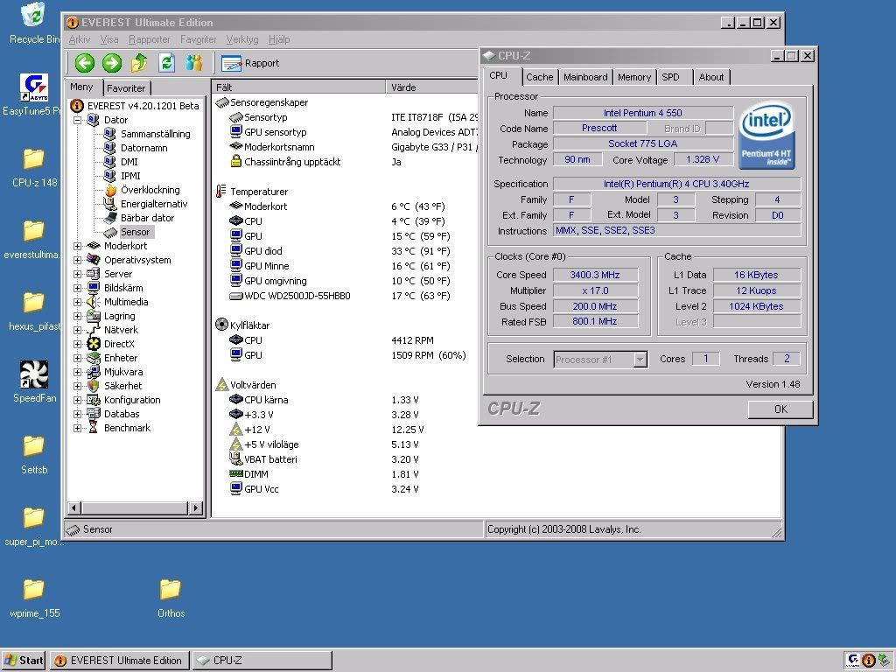Screen dimensions: 896x672
Task: Click the tree panel horizontal scrollbar right arrow
Action: [x=196, y=507]
